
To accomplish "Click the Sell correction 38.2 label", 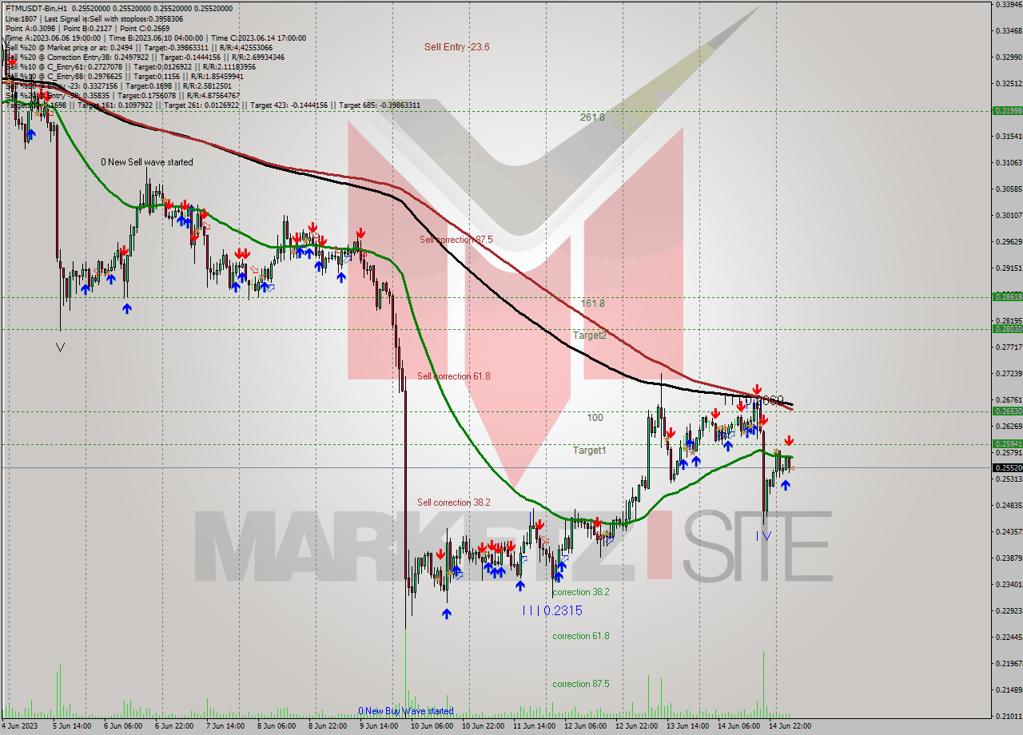I will 454,503.
